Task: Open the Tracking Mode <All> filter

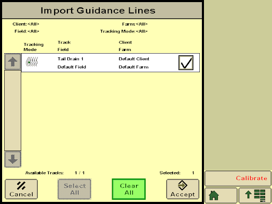Action: tap(124, 31)
